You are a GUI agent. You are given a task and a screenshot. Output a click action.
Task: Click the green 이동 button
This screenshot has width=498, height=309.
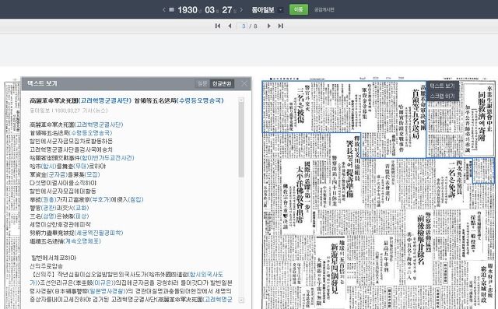coord(298,9)
